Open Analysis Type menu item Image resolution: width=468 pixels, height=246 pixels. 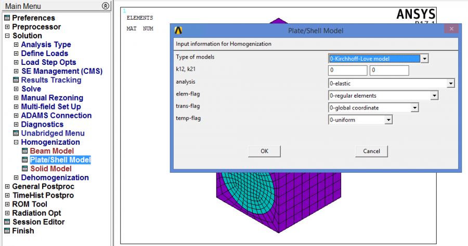coord(46,45)
